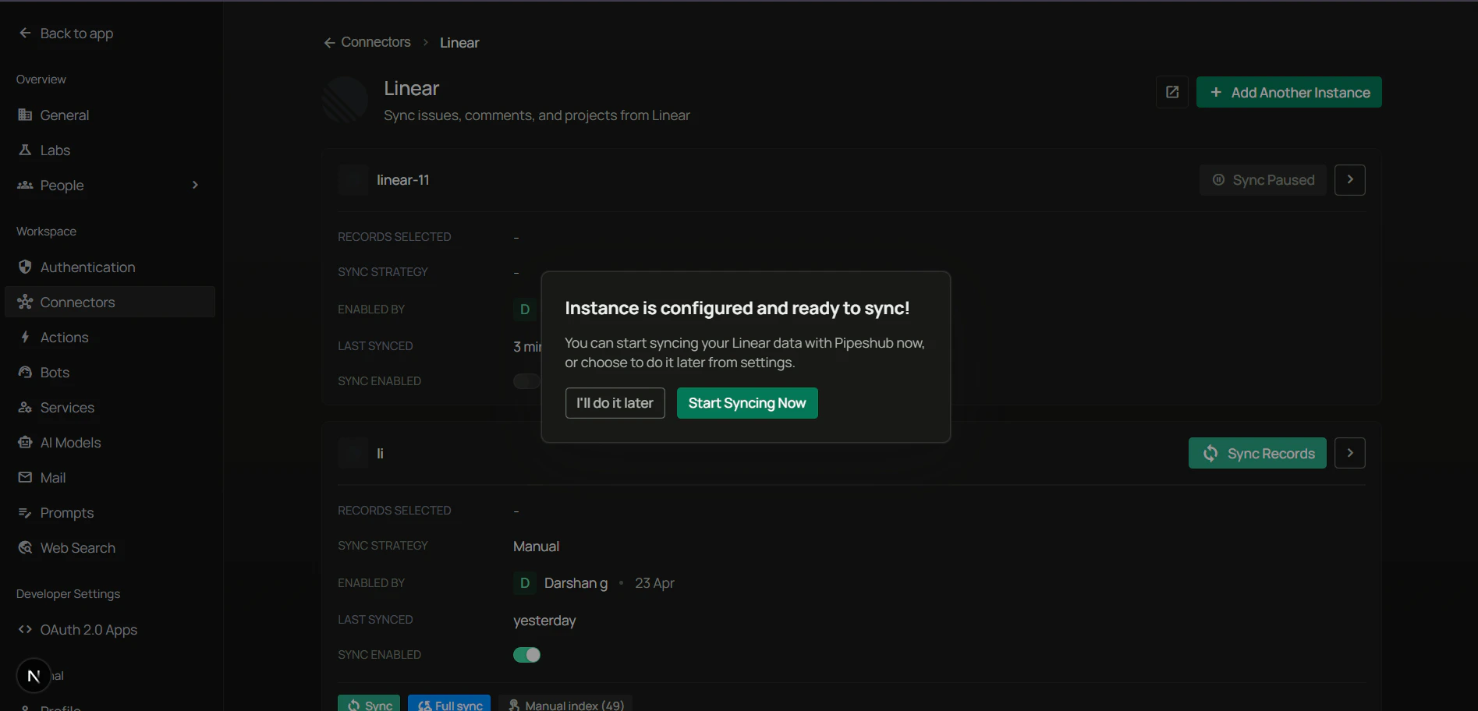Click the 23 Apr date text
This screenshot has height=711, width=1478.
tap(654, 583)
